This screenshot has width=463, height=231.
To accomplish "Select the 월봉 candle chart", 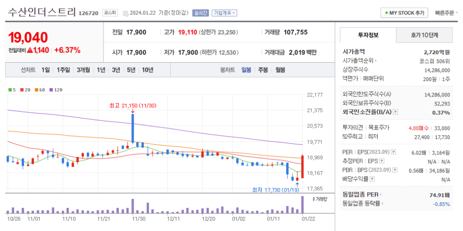I will coord(280,70).
